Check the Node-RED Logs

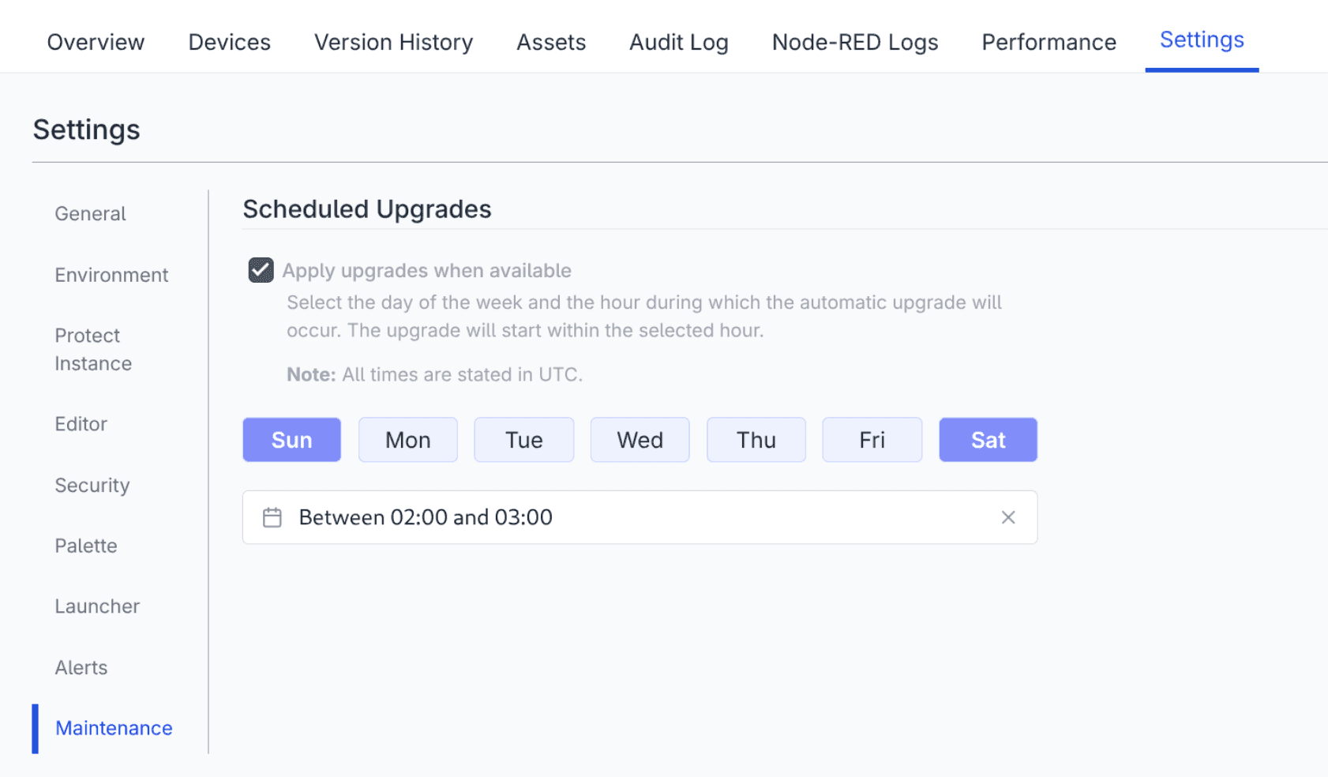854,42
